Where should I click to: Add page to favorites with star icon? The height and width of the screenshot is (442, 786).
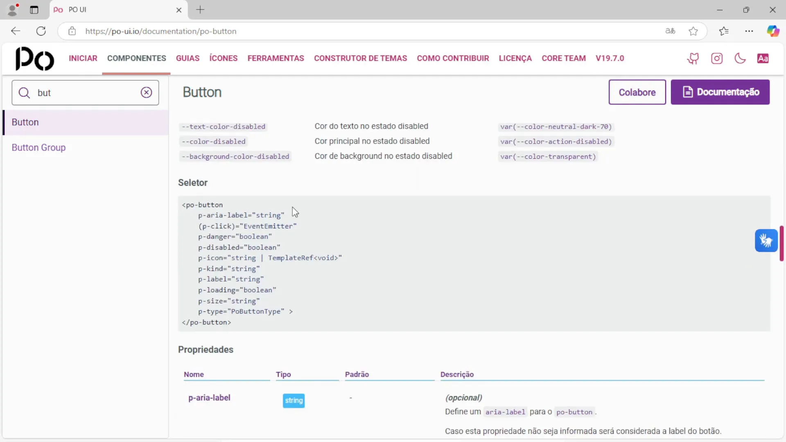point(693,31)
